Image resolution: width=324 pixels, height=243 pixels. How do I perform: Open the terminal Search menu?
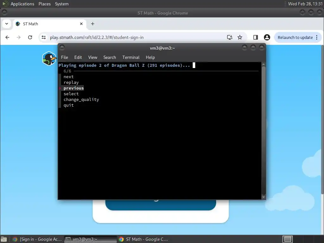click(x=109, y=58)
